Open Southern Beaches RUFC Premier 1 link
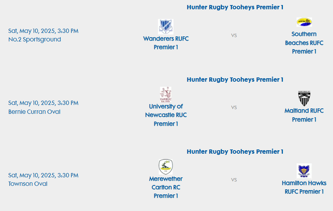The width and height of the screenshot is (333, 211). pyautogui.click(x=304, y=43)
